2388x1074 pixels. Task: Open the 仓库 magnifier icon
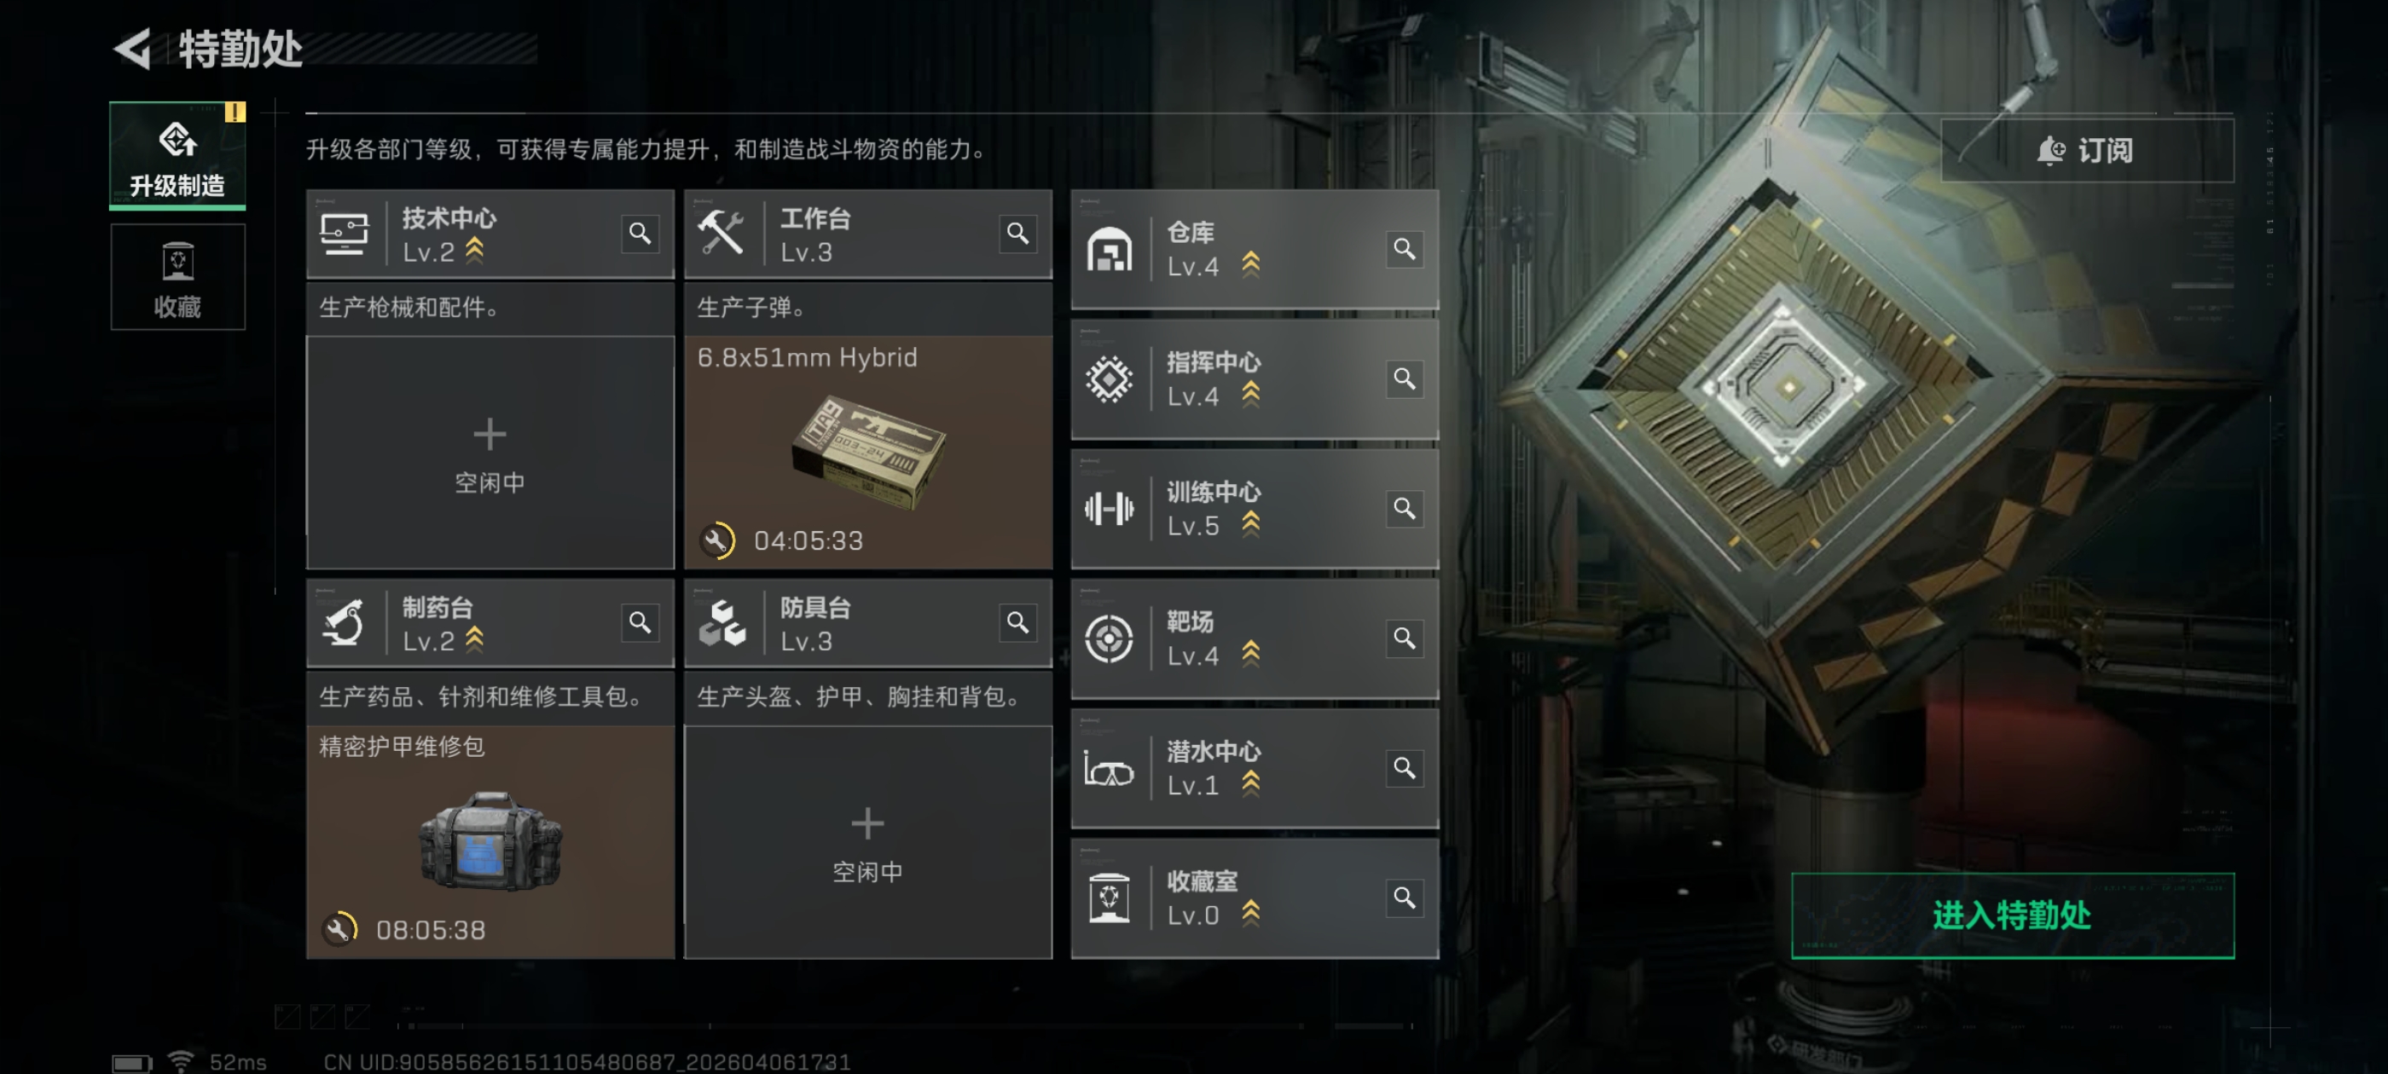pyautogui.click(x=1404, y=249)
